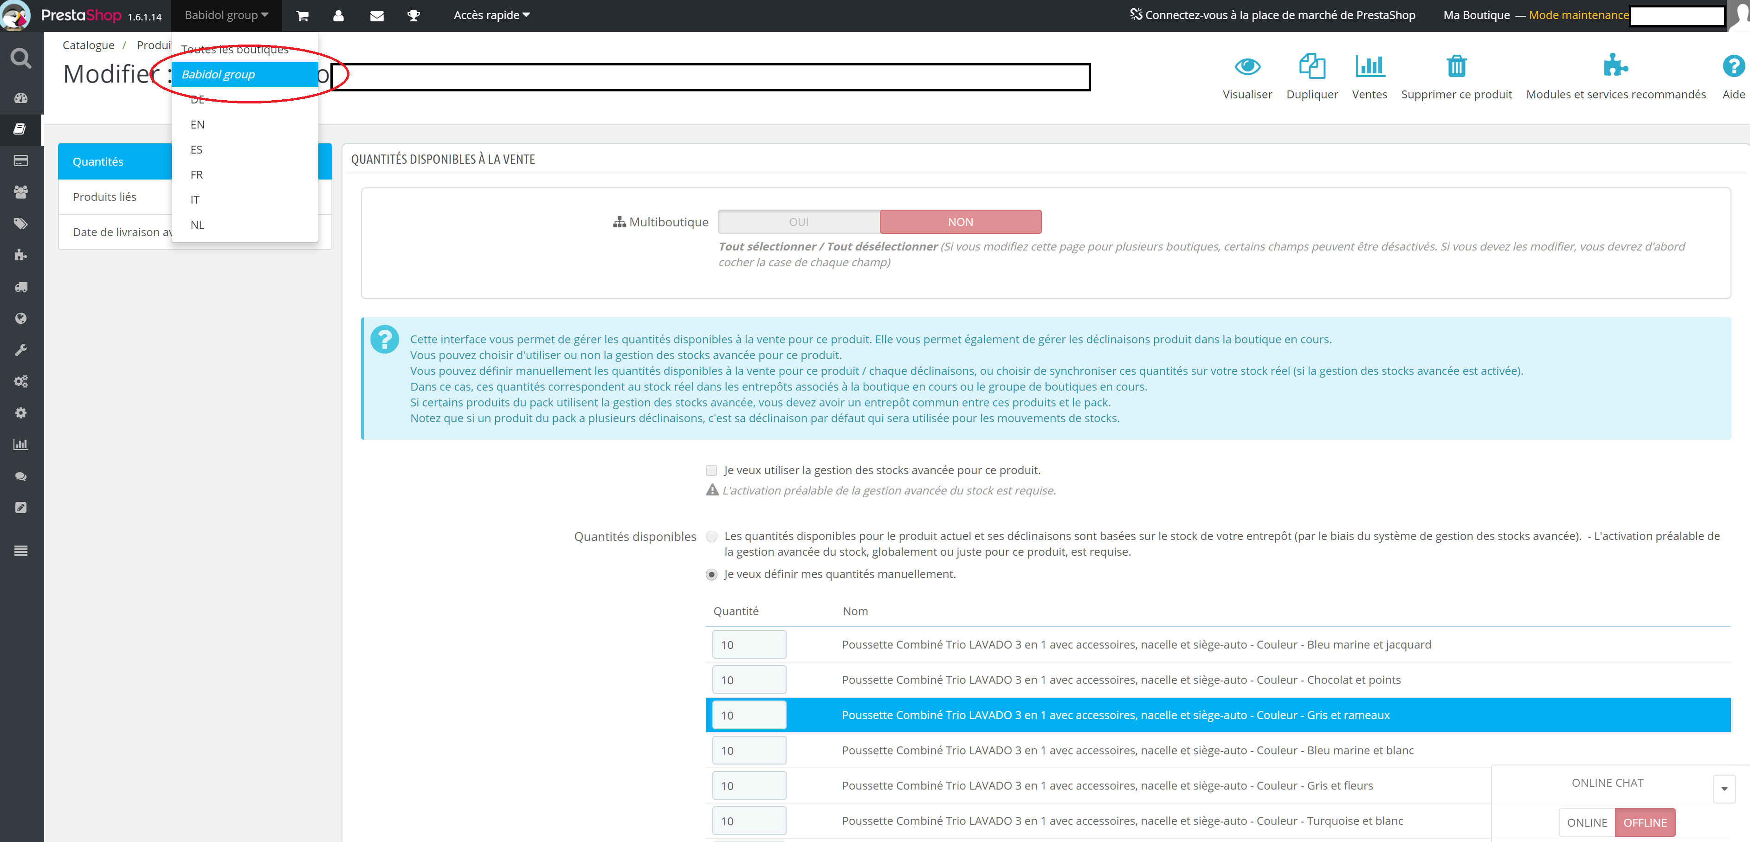
Task: Expand the Online Chat dropdown arrow
Action: click(x=1724, y=789)
